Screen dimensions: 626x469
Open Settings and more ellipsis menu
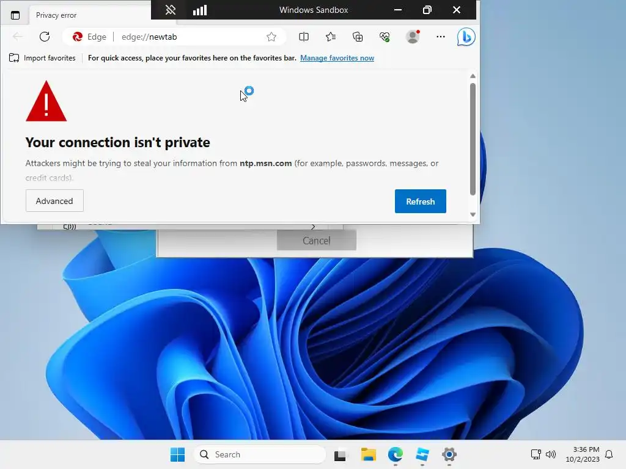pos(441,37)
